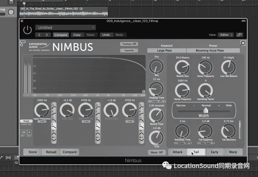Click bottom Compare button next to Reload
The width and height of the screenshot is (258, 177).
pos(70,152)
